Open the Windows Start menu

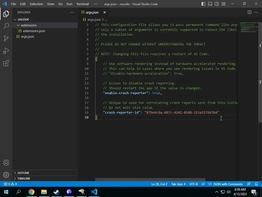[6, 192]
